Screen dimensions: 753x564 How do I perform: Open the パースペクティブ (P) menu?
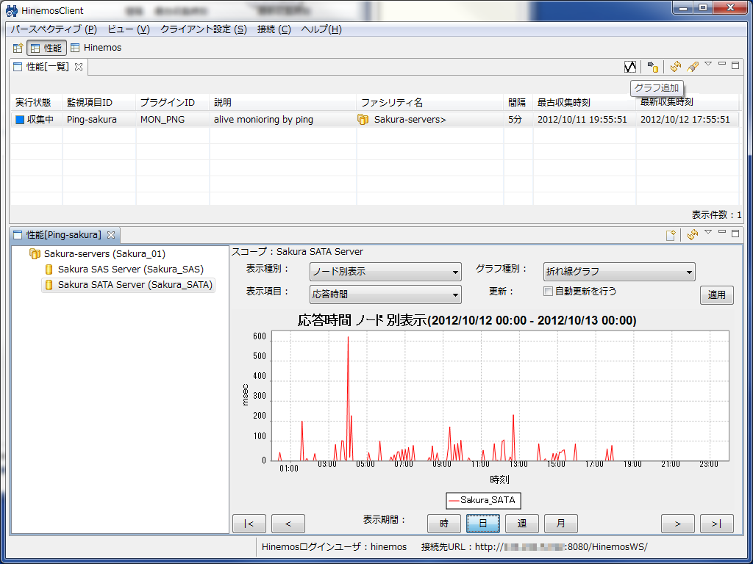click(54, 29)
